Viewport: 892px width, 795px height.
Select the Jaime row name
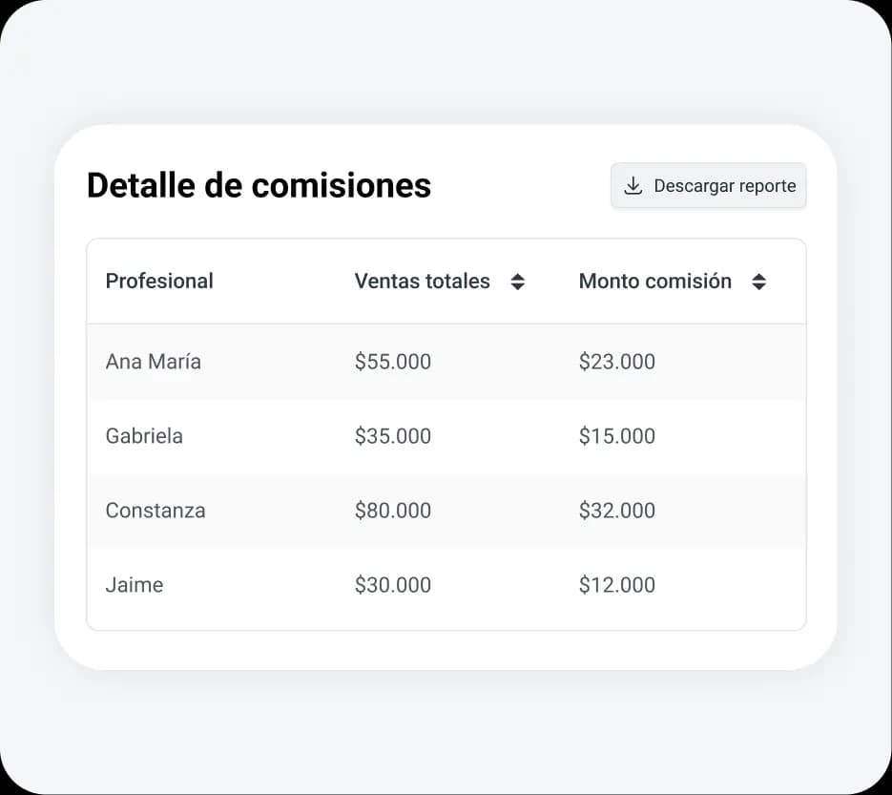(x=135, y=585)
